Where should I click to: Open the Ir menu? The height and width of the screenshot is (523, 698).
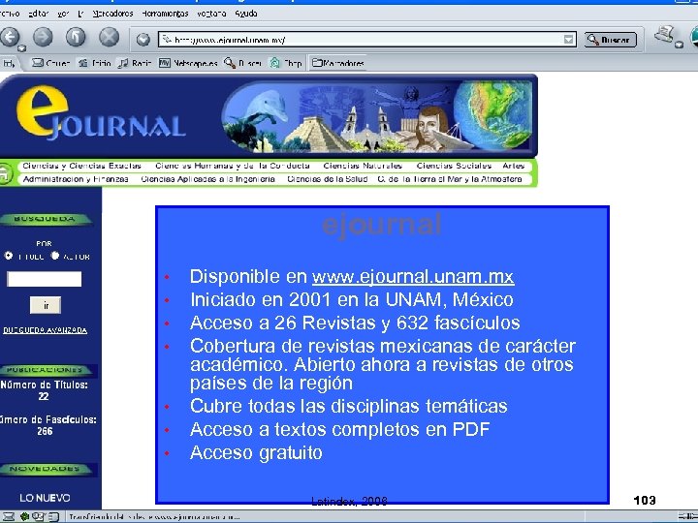tap(80, 14)
